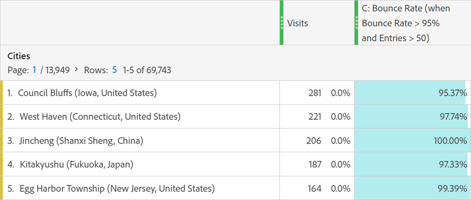Click the Visits column header label
Screen dimensions: 471x200
coord(297,23)
